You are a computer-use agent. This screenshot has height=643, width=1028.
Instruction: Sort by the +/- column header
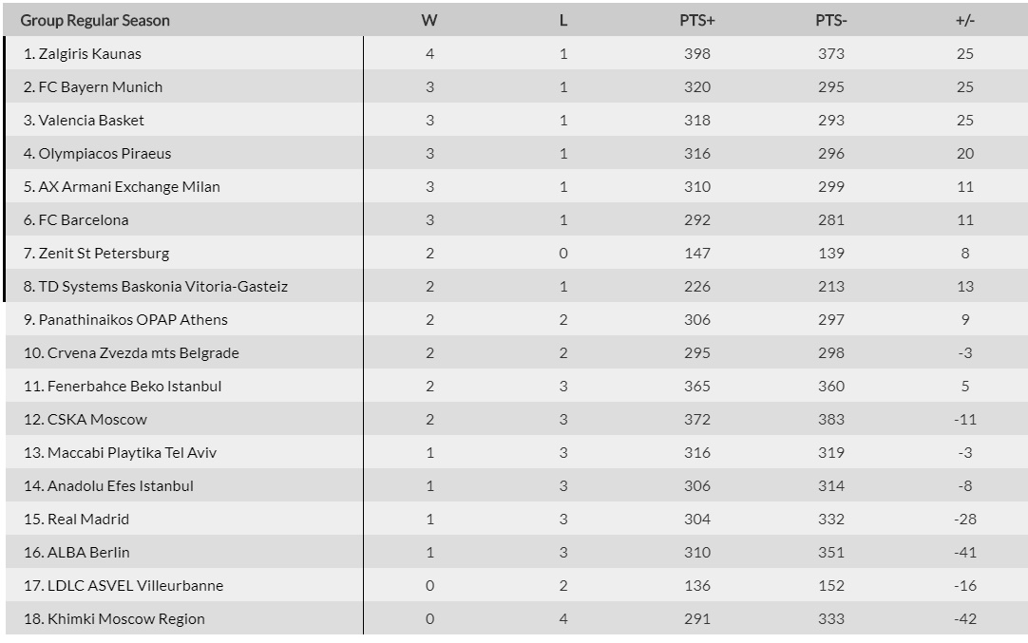click(x=965, y=20)
